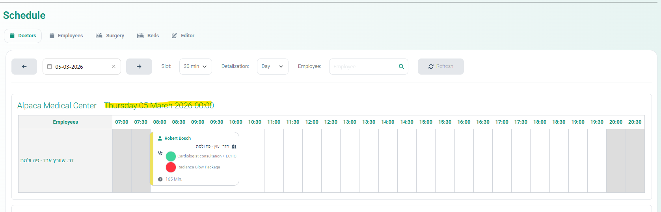Screen dimensions: 661x212
Task: Click the person icon next to Robert Bosch
Action: tap(160, 138)
